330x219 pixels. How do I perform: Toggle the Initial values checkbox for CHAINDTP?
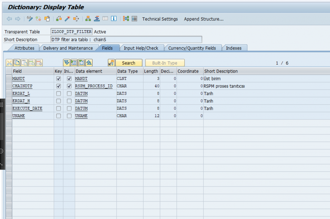pos(69,86)
